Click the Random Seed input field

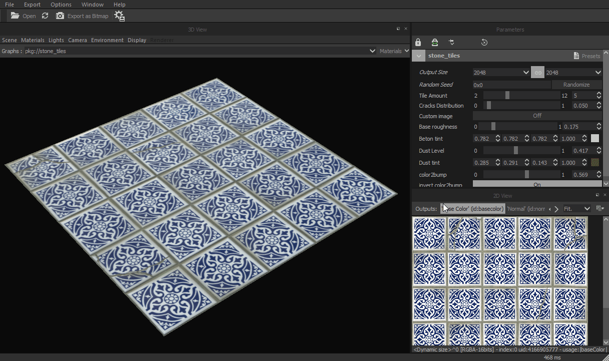click(x=511, y=85)
